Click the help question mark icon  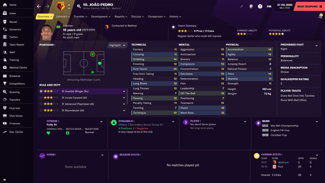tap(260, 6)
